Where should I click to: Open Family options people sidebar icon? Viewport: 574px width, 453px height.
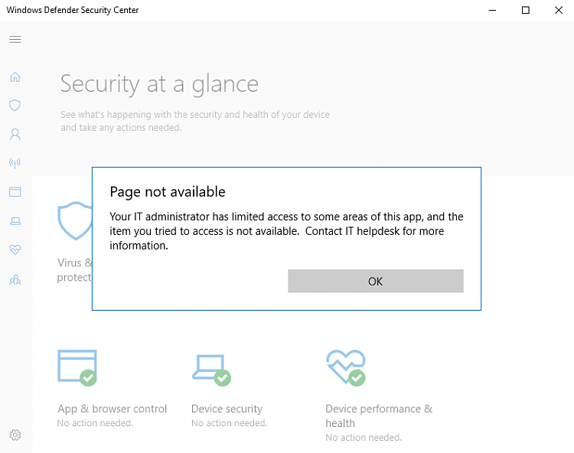(15, 280)
